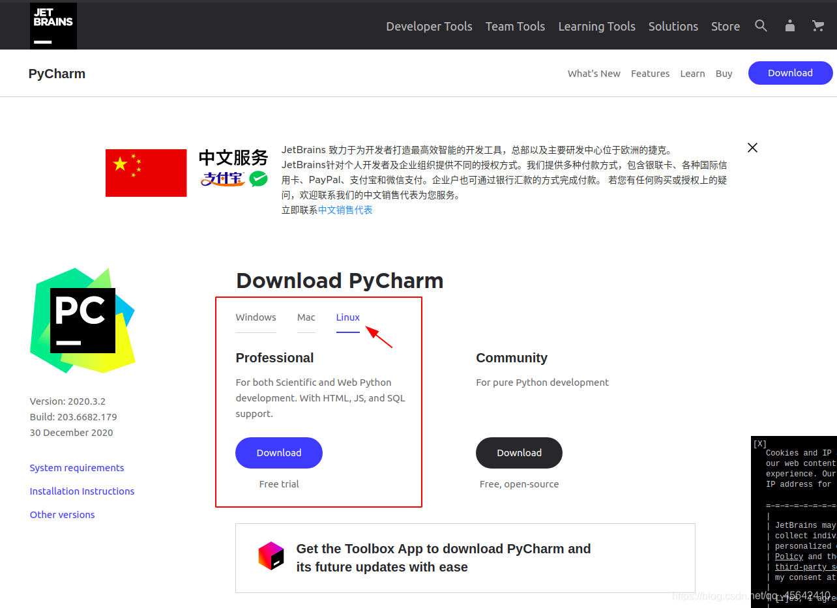Go to Features page
Viewport: 837px width, 608px height.
pos(650,74)
